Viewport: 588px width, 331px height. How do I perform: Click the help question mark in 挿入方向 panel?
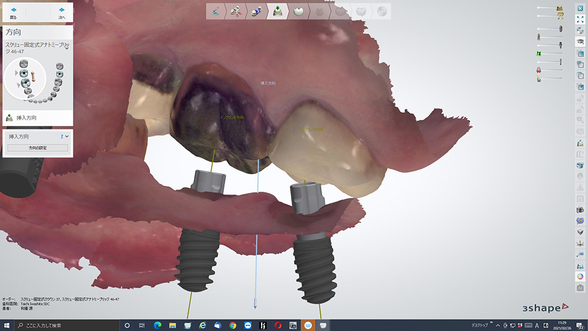(62, 136)
